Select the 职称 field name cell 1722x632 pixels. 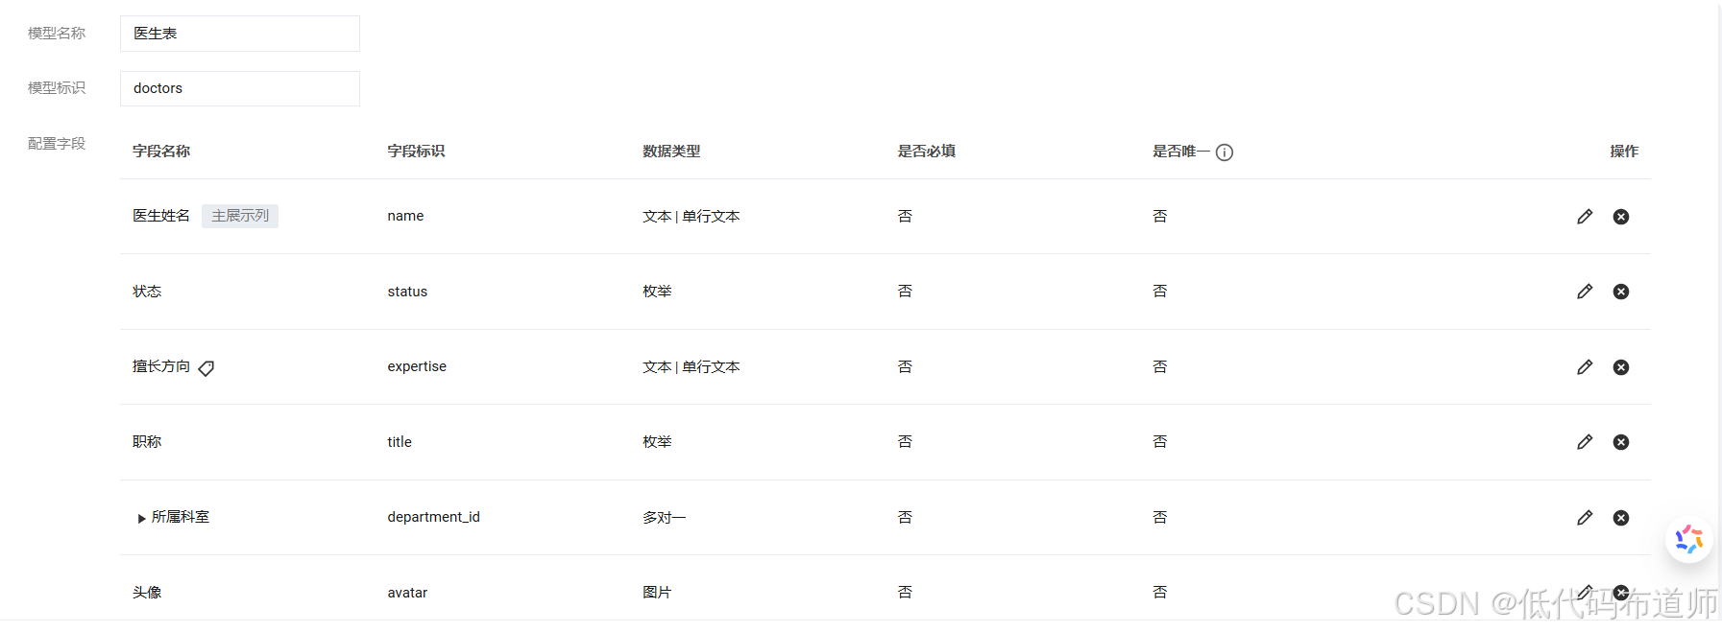tap(147, 442)
